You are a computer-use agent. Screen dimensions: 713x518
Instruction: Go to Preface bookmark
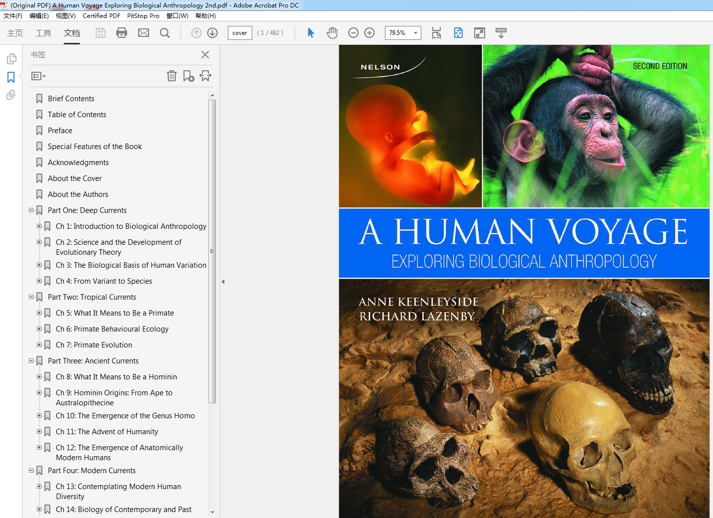coord(60,131)
